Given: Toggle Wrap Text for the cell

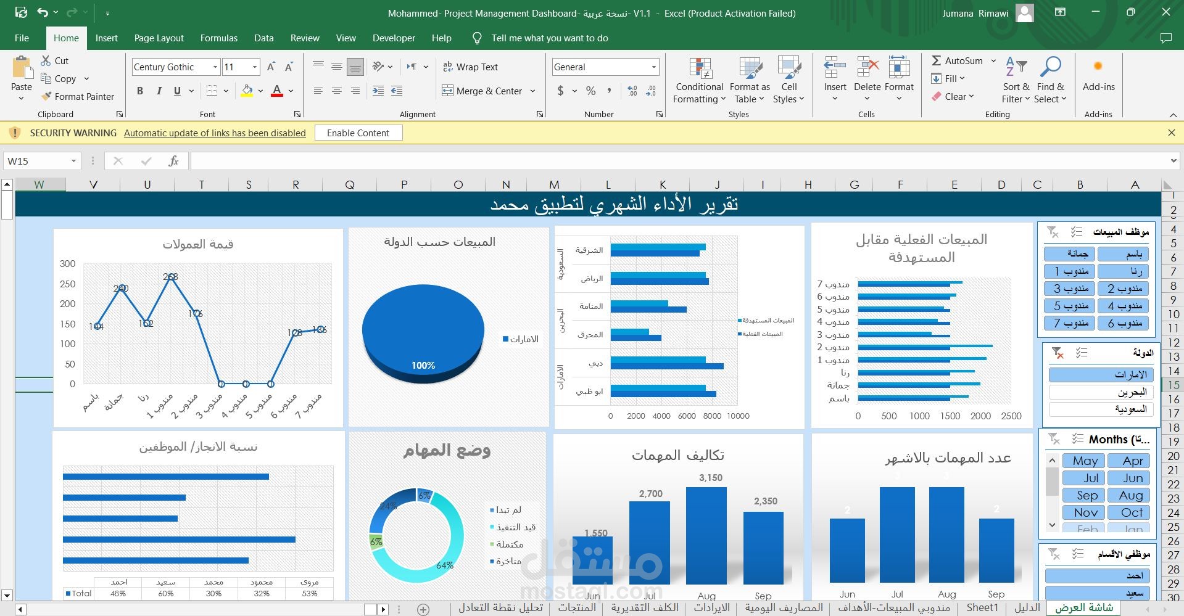Looking at the screenshot, I should [x=470, y=67].
